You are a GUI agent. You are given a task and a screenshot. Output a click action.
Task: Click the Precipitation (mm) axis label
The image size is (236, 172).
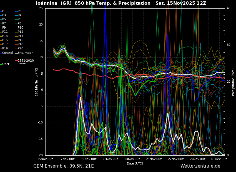click(233, 82)
